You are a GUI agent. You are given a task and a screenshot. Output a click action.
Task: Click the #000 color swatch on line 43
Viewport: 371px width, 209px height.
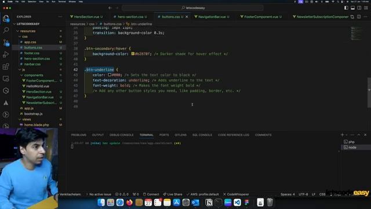point(110,75)
